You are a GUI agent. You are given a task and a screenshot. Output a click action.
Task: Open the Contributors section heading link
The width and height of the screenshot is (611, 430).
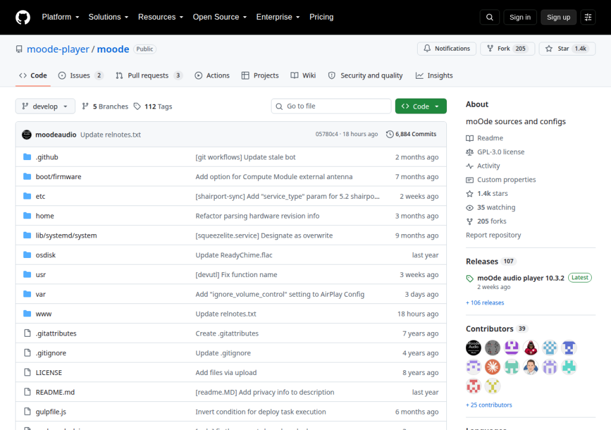(489, 329)
